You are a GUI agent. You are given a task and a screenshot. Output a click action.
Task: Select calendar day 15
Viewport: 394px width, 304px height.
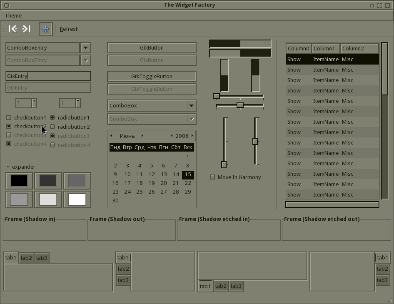[188, 174]
